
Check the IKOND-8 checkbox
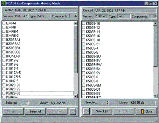click(4, 56)
